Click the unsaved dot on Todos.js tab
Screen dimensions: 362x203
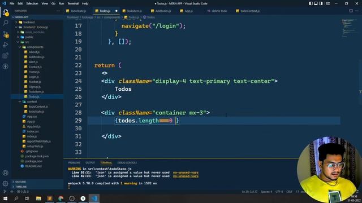(117, 11)
